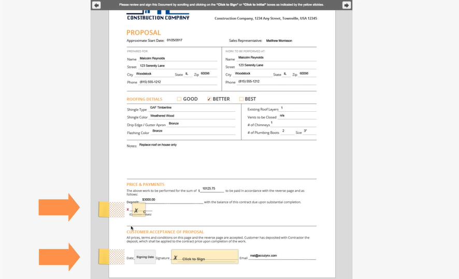Click the note 'Replace roof on house only'
The width and height of the screenshot is (459, 279).
[158, 145]
